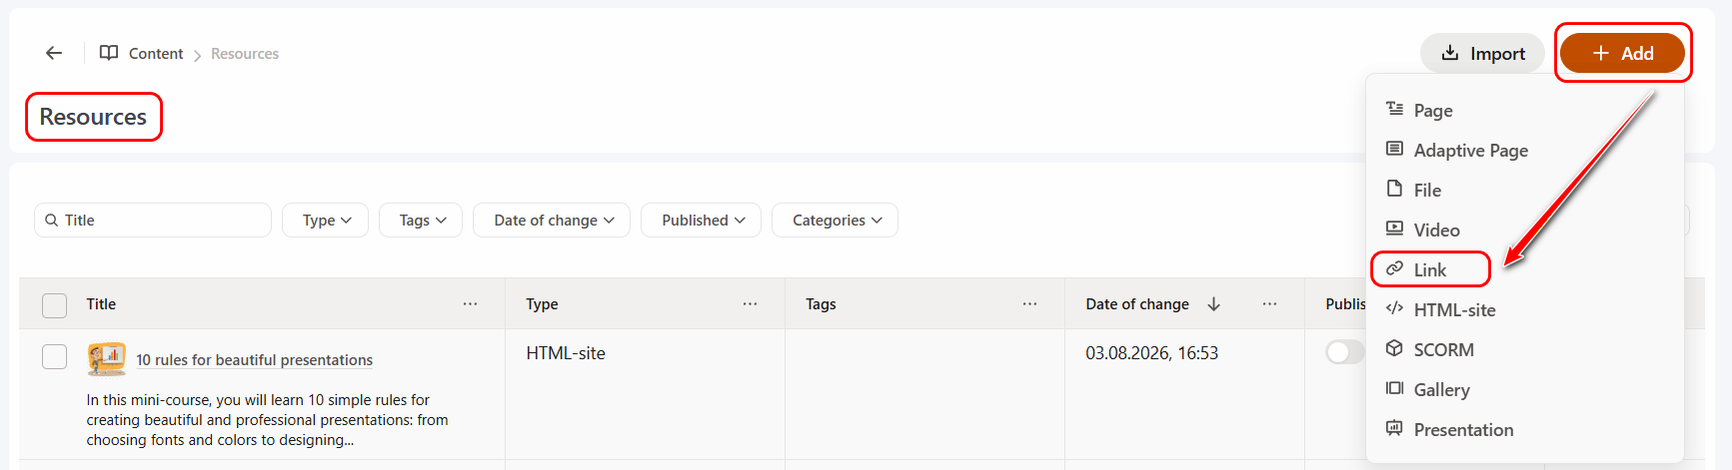Open the Tags column options dots

click(x=1029, y=303)
